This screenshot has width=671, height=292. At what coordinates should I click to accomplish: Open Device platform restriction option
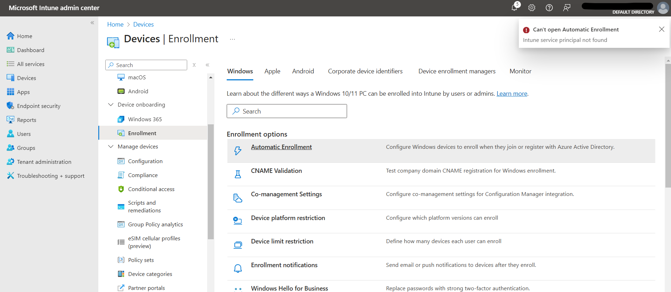(x=288, y=218)
